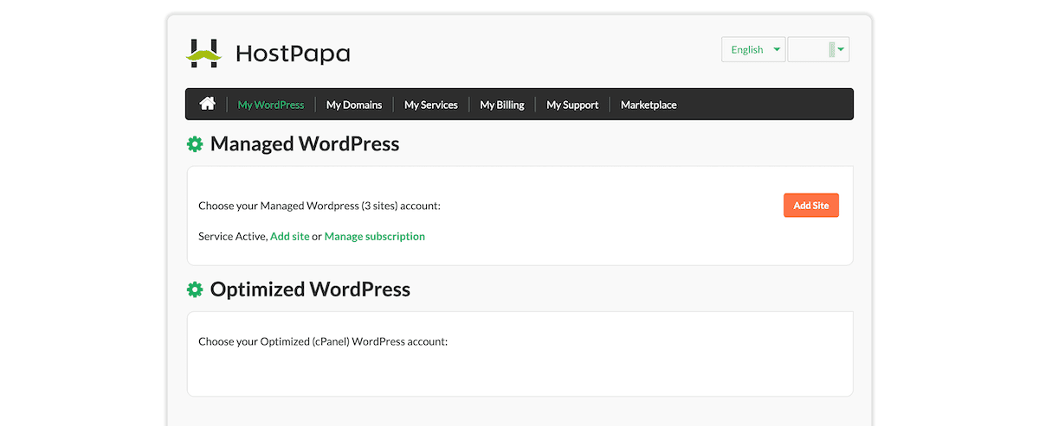Follow the green Add site link

click(x=290, y=236)
